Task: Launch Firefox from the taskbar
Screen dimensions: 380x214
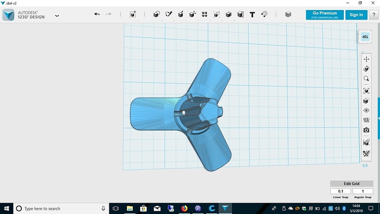Action: pos(184,208)
